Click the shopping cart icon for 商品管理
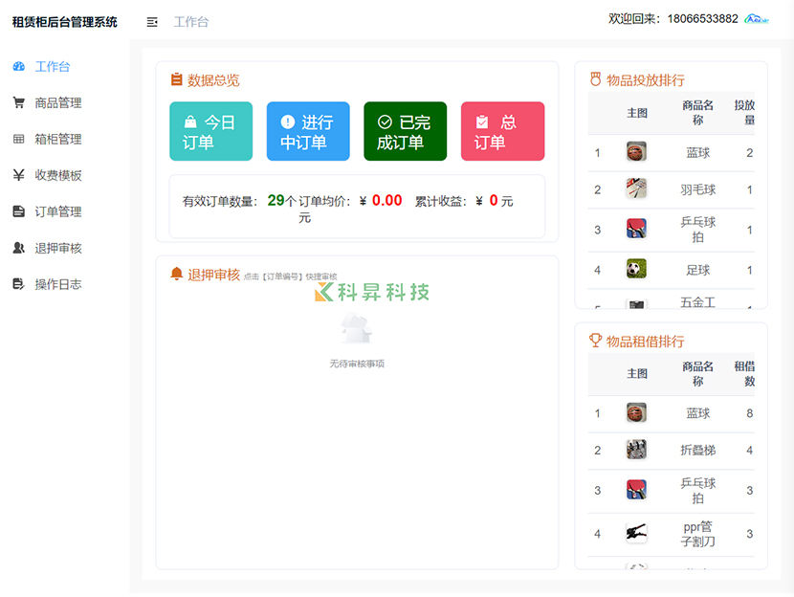This screenshot has height=597, width=794. pyautogui.click(x=18, y=102)
